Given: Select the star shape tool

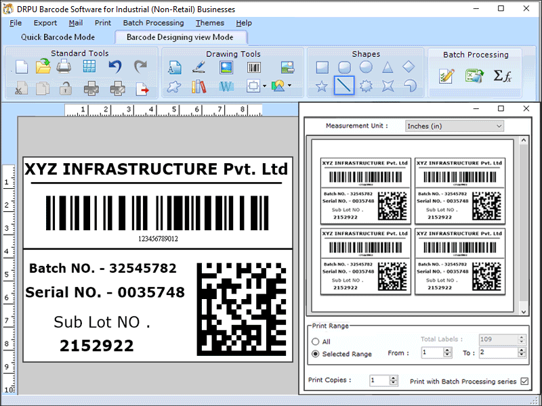Looking at the screenshot, I should coord(323,86).
